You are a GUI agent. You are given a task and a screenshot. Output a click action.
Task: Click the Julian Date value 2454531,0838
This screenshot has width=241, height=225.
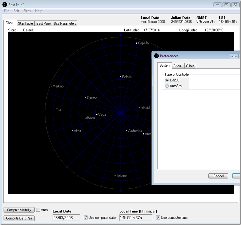(x=182, y=22)
